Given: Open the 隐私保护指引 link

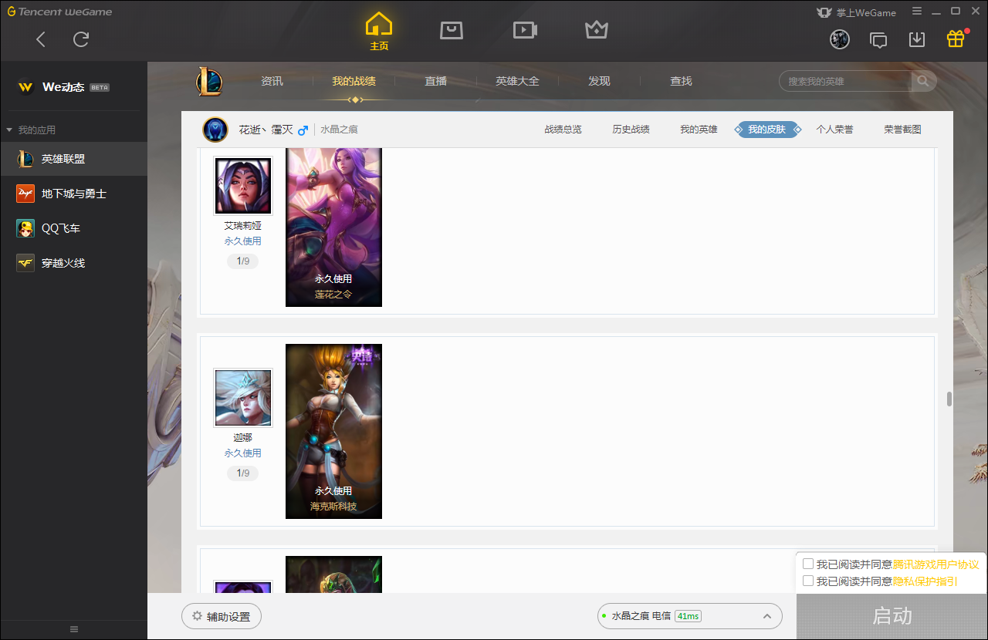Looking at the screenshot, I should click(x=925, y=581).
